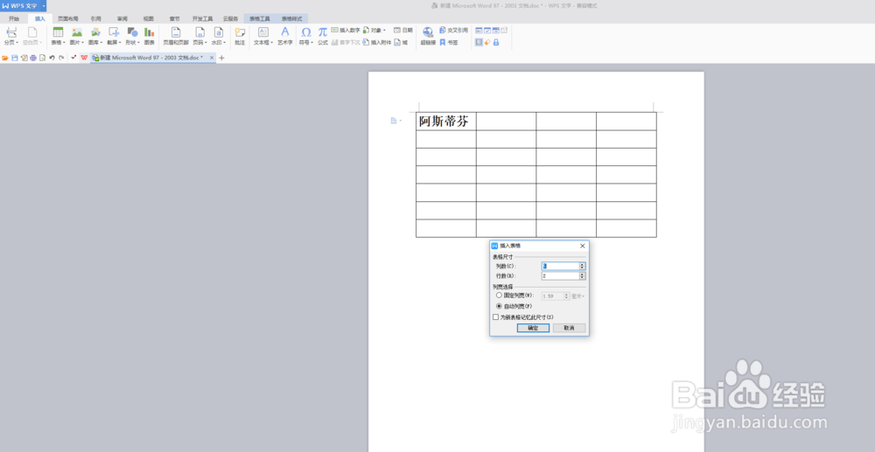The image size is (875, 452).
Task: Click the save disk quick-access icon
Action: (15, 58)
